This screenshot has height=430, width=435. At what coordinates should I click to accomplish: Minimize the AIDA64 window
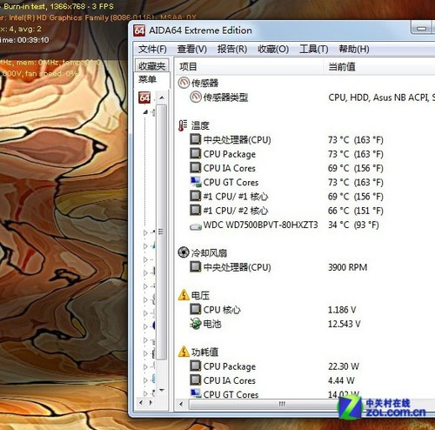pos(421,28)
